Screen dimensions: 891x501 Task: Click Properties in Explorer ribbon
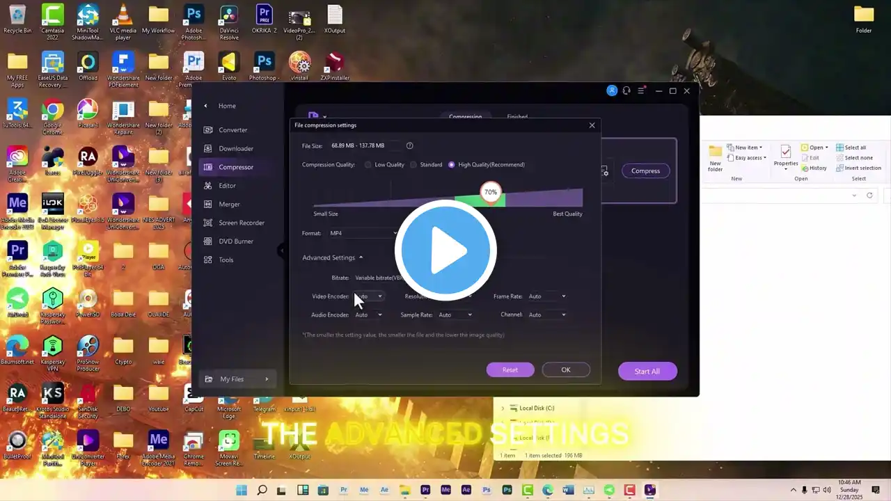click(786, 157)
